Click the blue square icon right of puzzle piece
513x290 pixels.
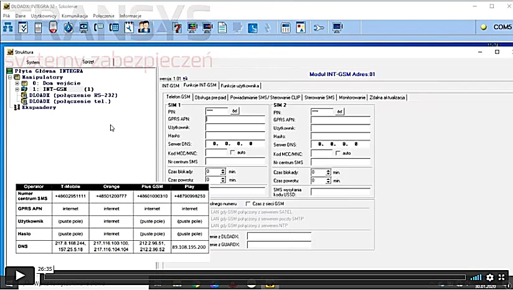point(253,27)
